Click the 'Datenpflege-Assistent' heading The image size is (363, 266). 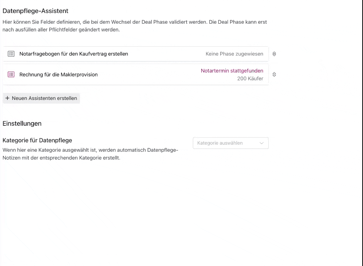point(36,11)
